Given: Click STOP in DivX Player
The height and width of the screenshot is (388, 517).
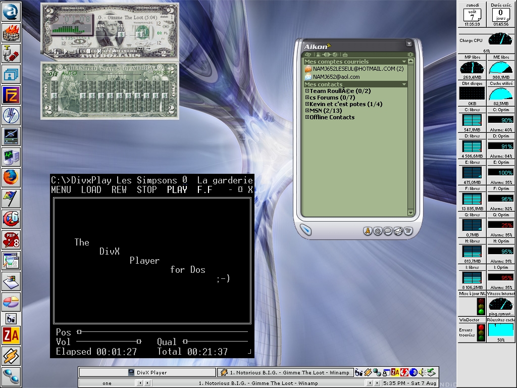Looking at the screenshot, I should [147, 190].
